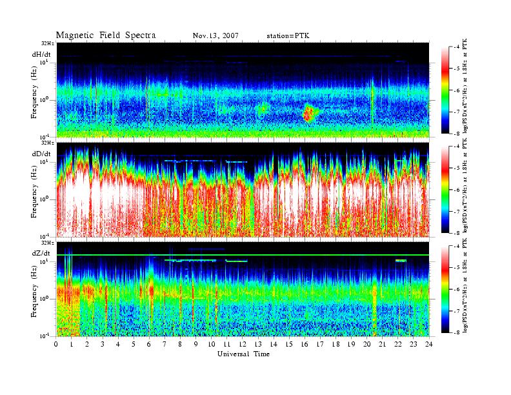This screenshot has width=511, height=395.
Task: Click the "dH/dt" panel label
Action: coord(41,54)
